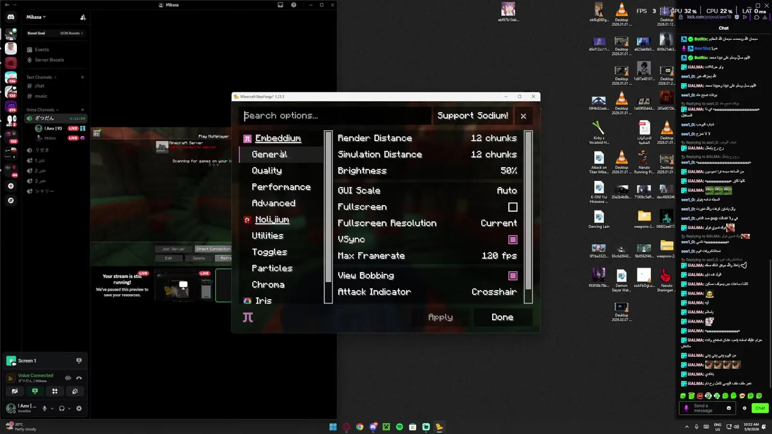Image resolution: width=772 pixels, height=434 pixels.
Task: Add a voice channel with plus icon
Action: click(x=83, y=110)
